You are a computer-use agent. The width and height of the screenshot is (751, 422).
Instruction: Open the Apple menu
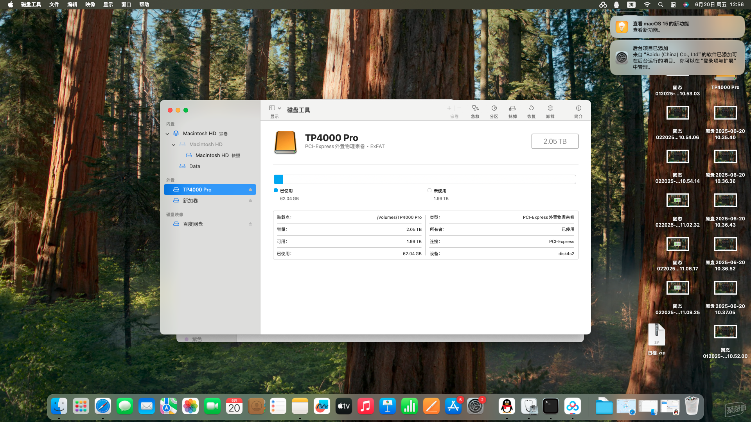[x=11, y=5]
